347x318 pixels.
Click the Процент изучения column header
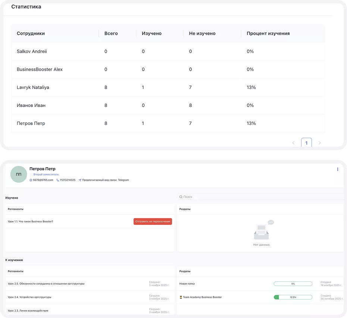pos(268,34)
